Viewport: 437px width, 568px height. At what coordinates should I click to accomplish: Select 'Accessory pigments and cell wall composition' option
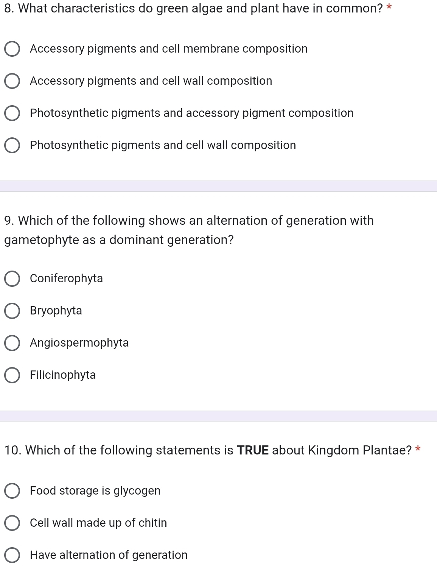click(12, 81)
